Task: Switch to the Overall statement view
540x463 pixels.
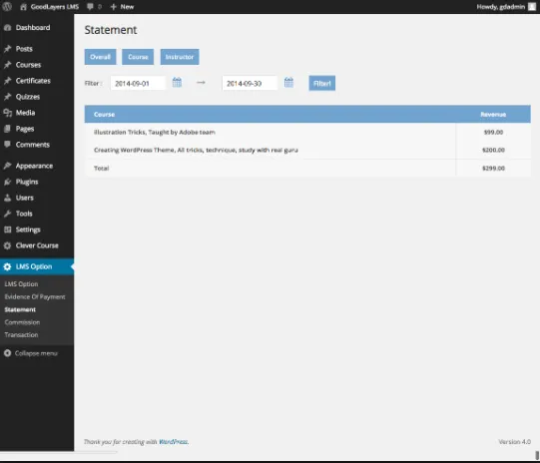Action: [100, 57]
